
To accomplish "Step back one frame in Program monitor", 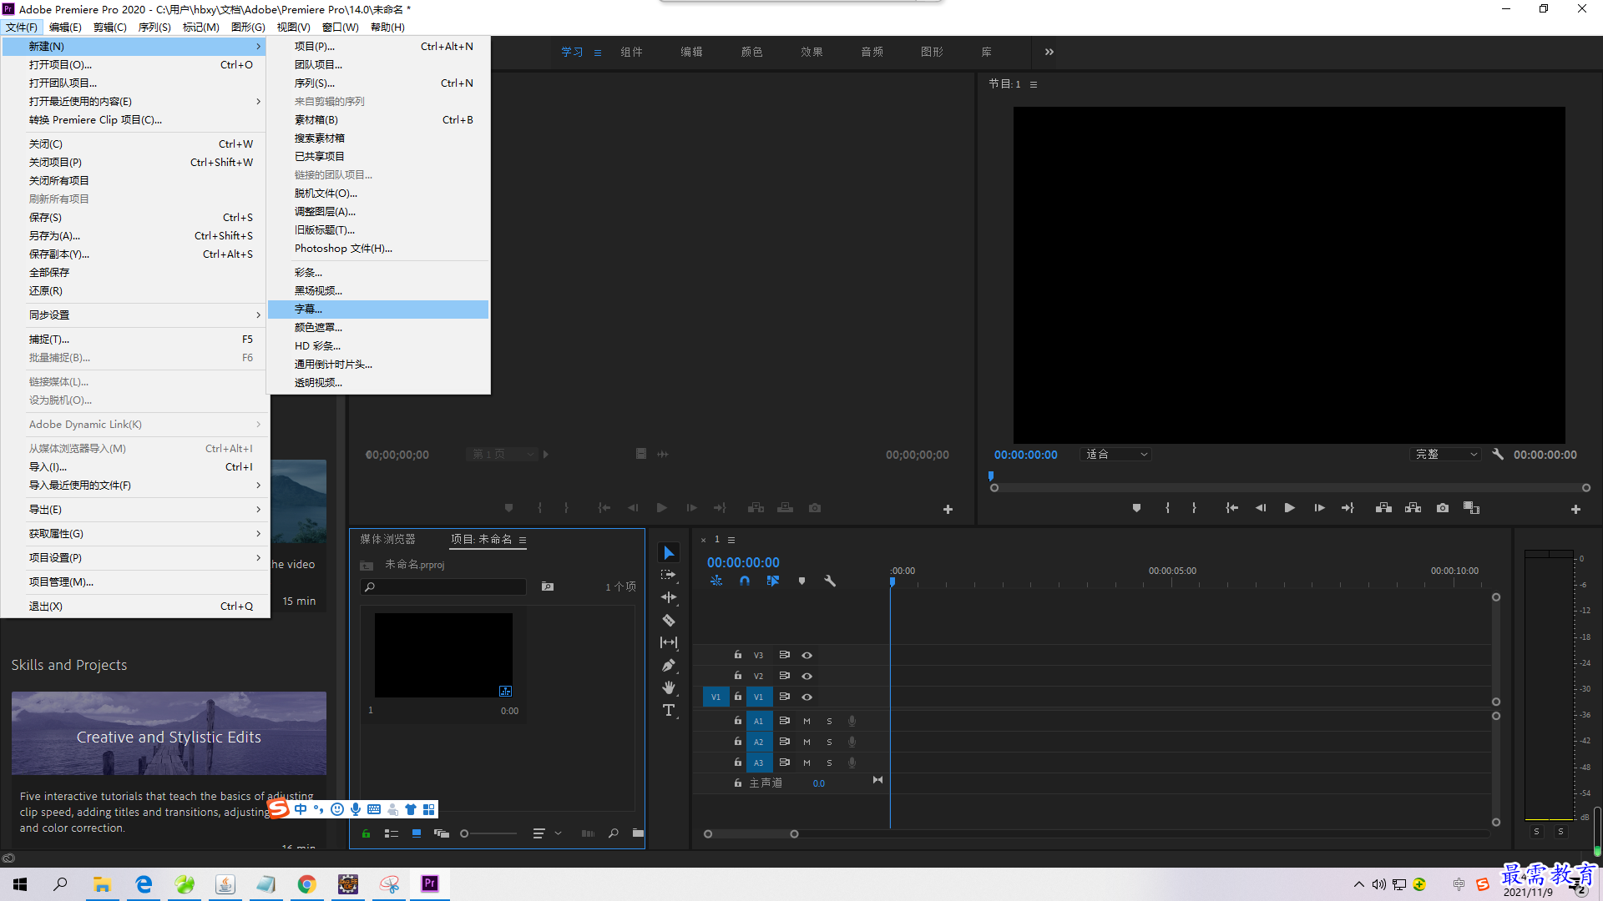I will tap(1261, 508).
